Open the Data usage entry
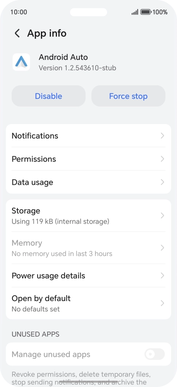Viewport: 177px width, 387px height. tap(88, 182)
